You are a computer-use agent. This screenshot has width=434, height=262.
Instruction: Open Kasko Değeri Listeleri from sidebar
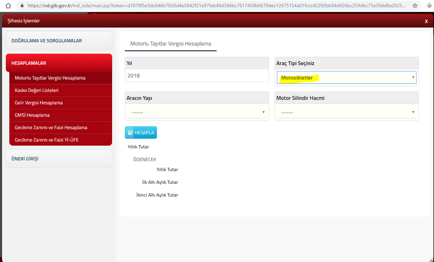pyautogui.click(x=37, y=91)
